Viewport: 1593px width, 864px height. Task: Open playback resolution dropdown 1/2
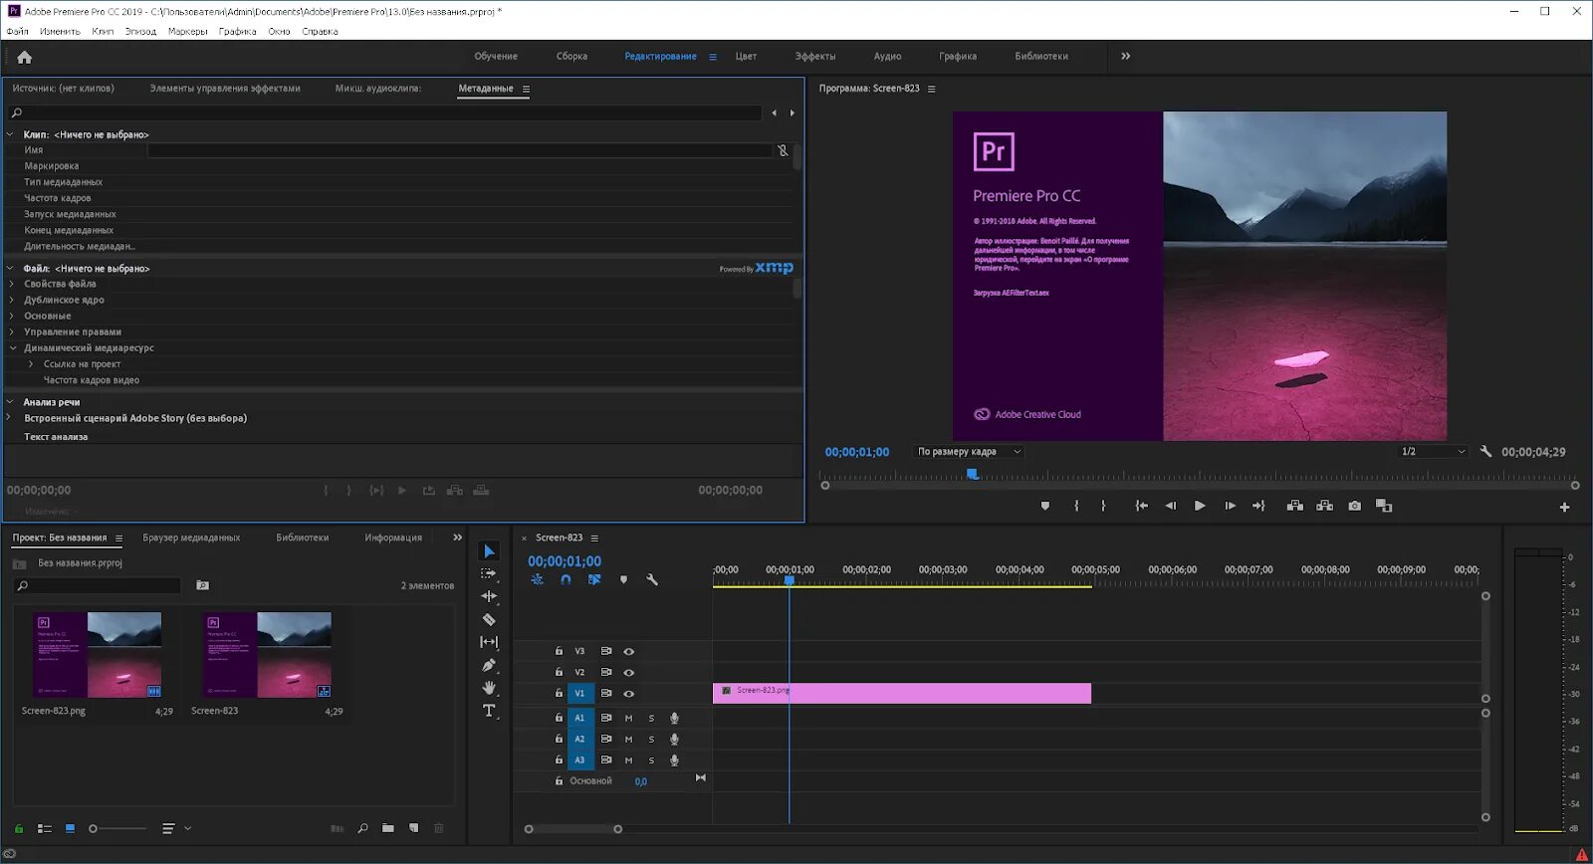pos(1433,452)
